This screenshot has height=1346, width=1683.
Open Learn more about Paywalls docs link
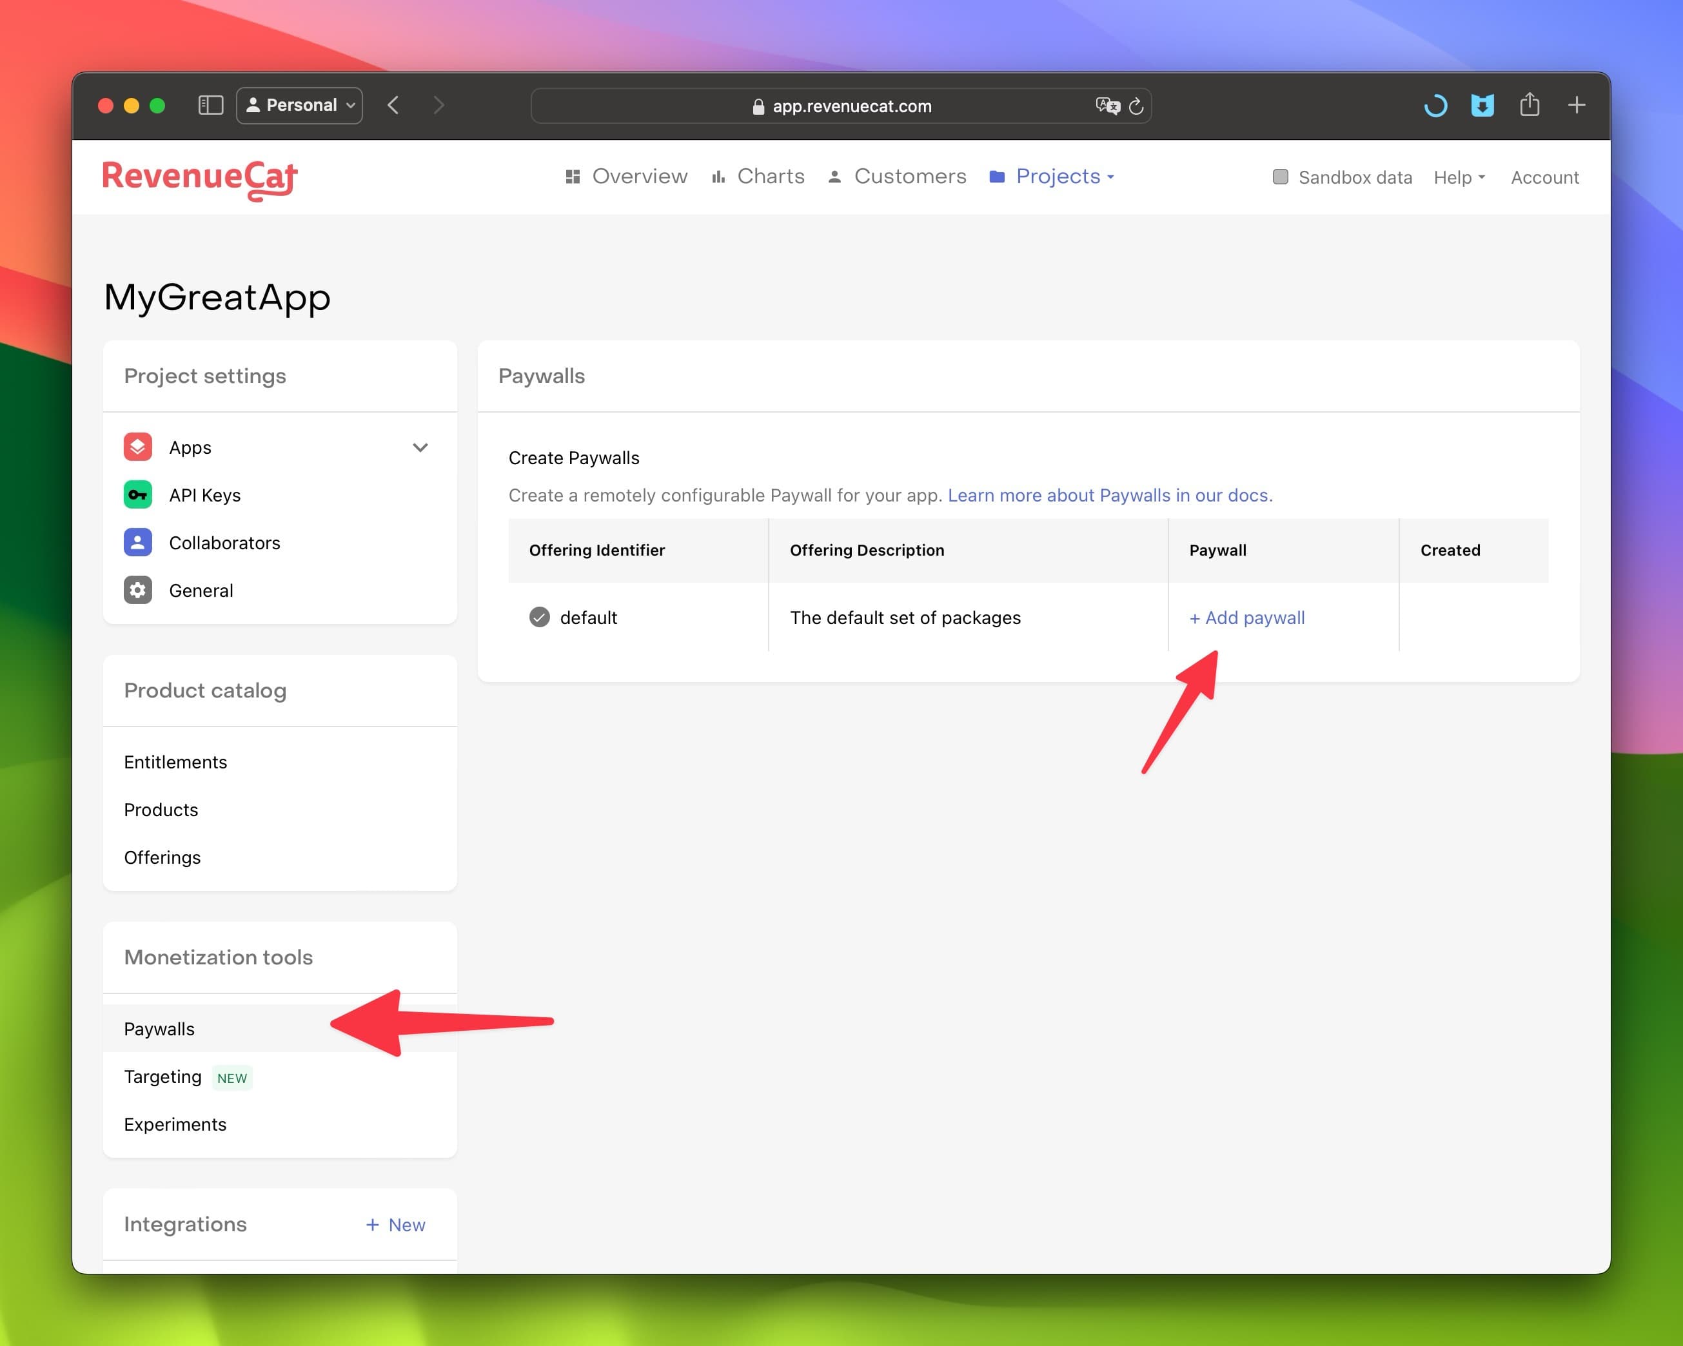point(1110,494)
